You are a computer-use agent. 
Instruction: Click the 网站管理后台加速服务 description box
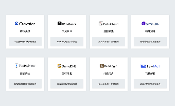(150, 42)
